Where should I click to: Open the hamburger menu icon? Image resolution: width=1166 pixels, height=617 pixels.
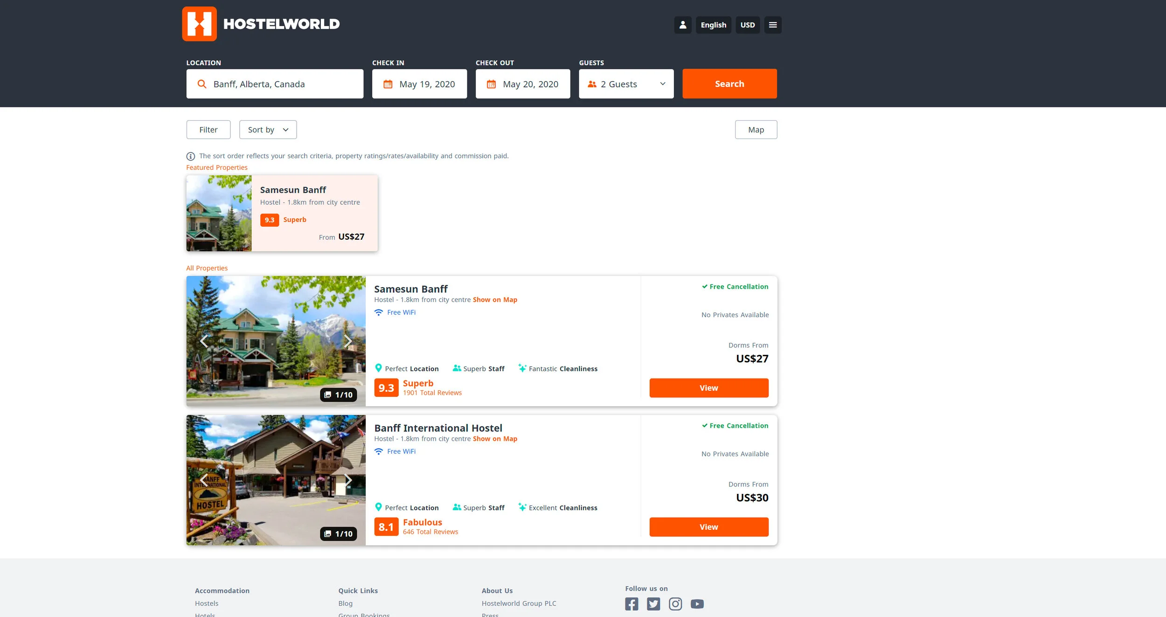pyautogui.click(x=772, y=25)
